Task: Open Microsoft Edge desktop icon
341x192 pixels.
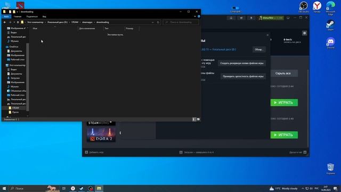Action: coord(330,9)
